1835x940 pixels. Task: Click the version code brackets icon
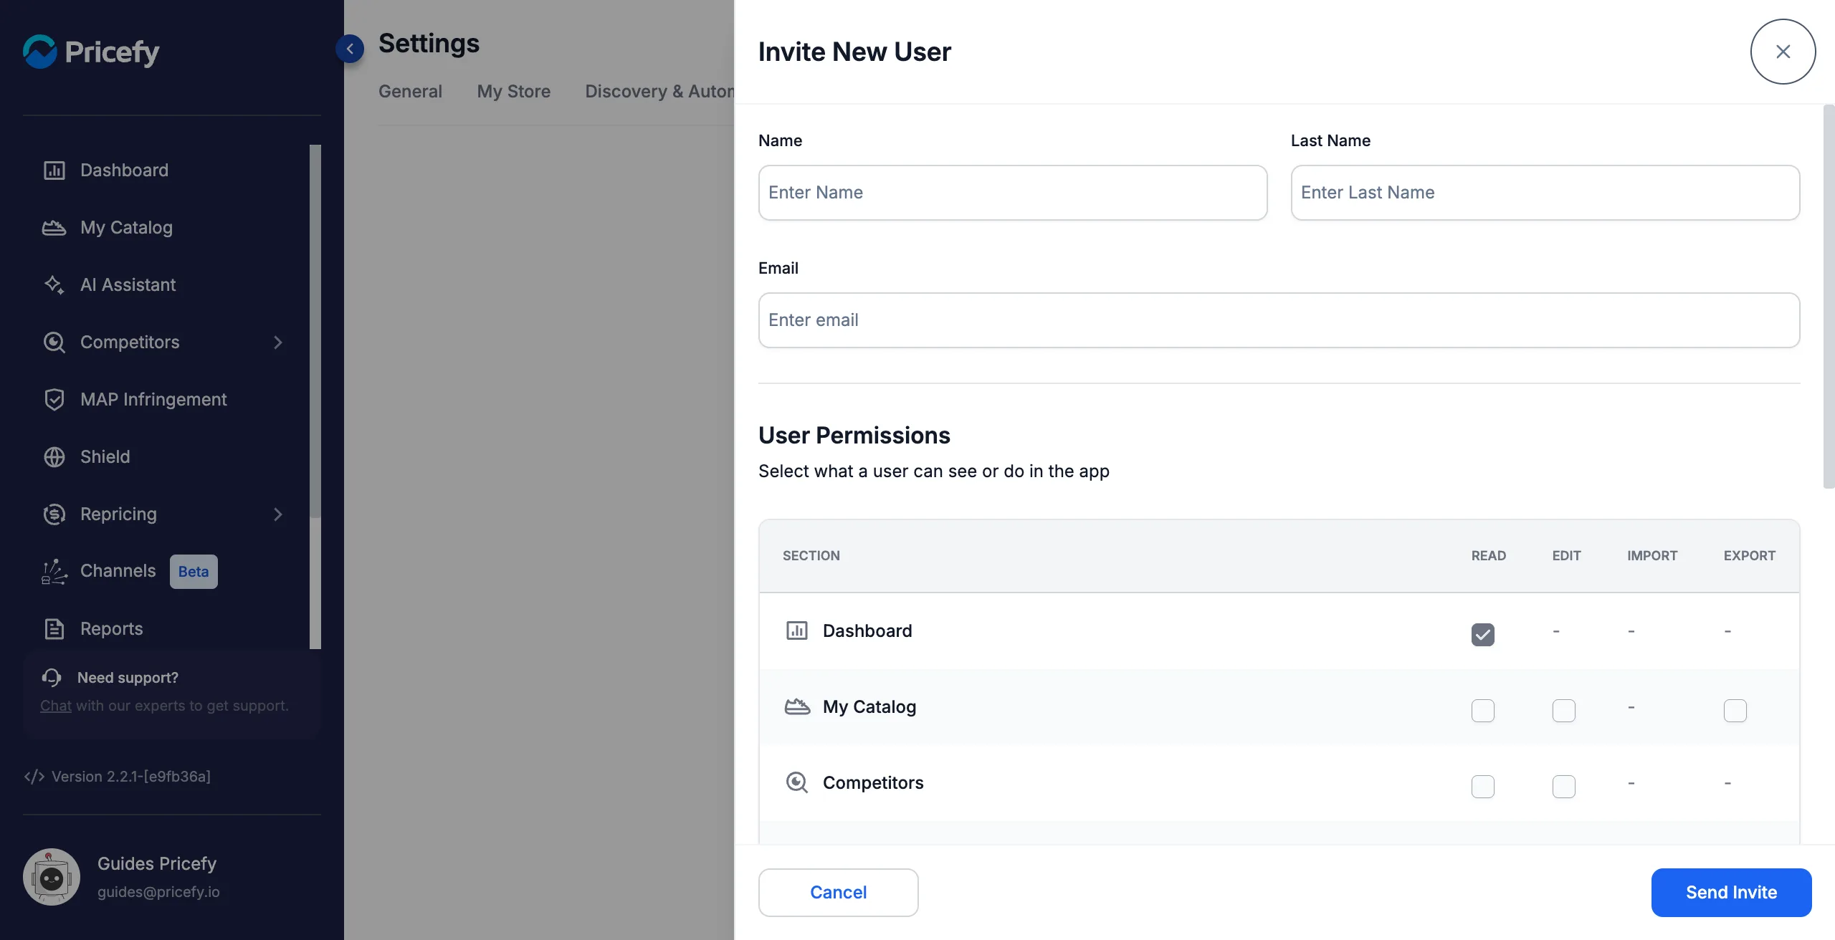click(34, 777)
